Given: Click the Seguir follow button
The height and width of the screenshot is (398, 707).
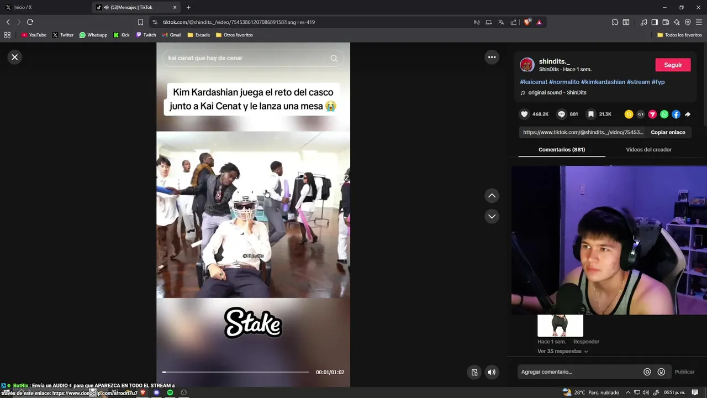Looking at the screenshot, I should point(673,65).
